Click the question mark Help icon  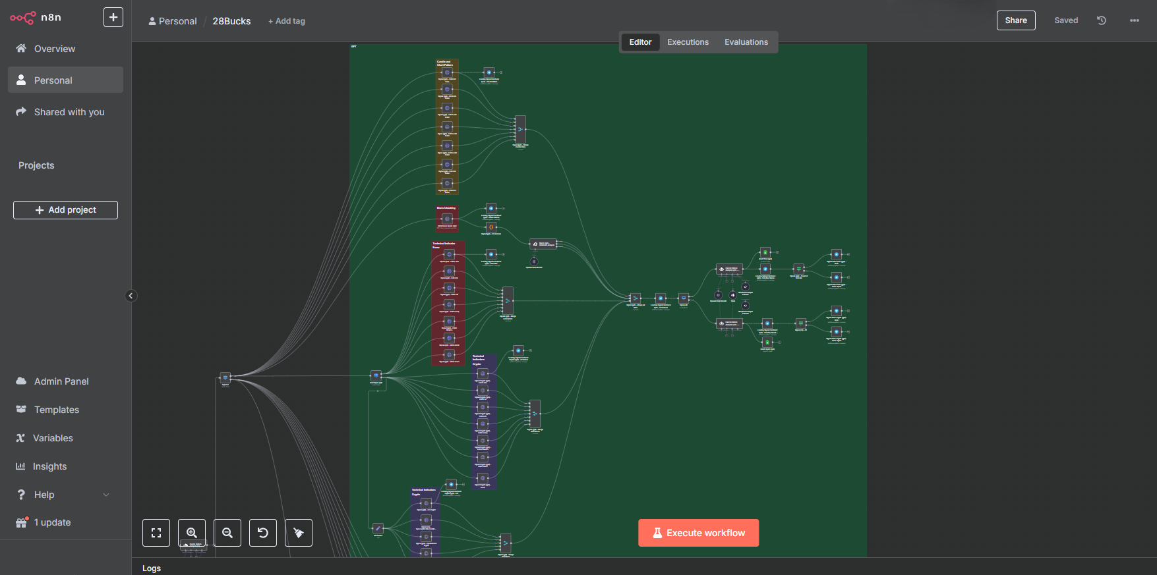pos(21,495)
